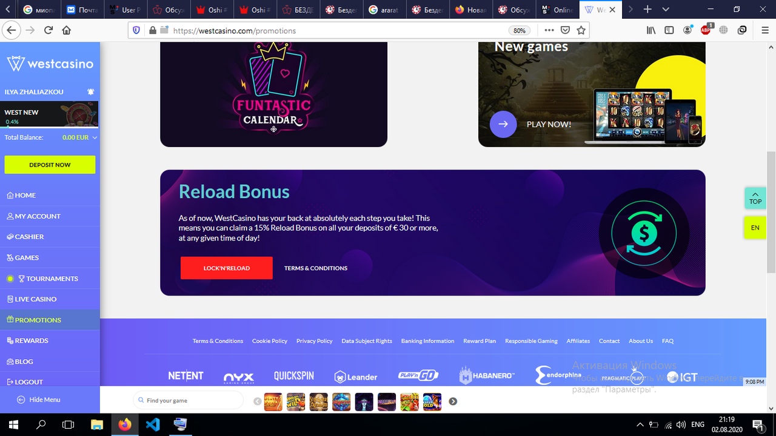Open the Banking Information link
Viewport: 776px width, 436px height.
click(x=427, y=341)
